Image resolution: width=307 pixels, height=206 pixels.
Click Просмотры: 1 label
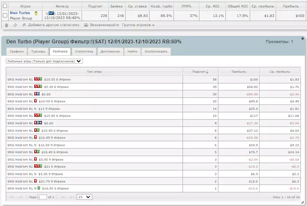279,42
